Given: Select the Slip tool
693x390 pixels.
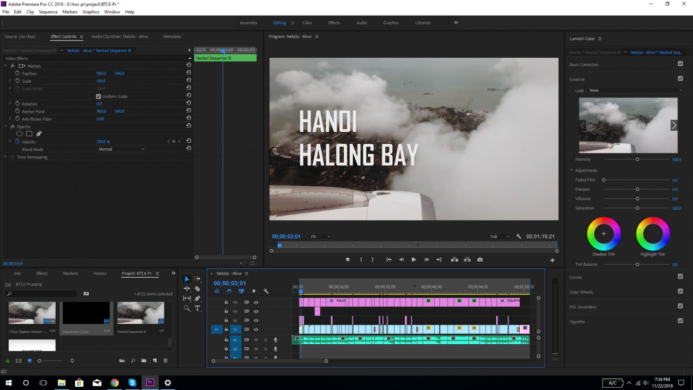Looking at the screenshot, I should pos(187,299).
